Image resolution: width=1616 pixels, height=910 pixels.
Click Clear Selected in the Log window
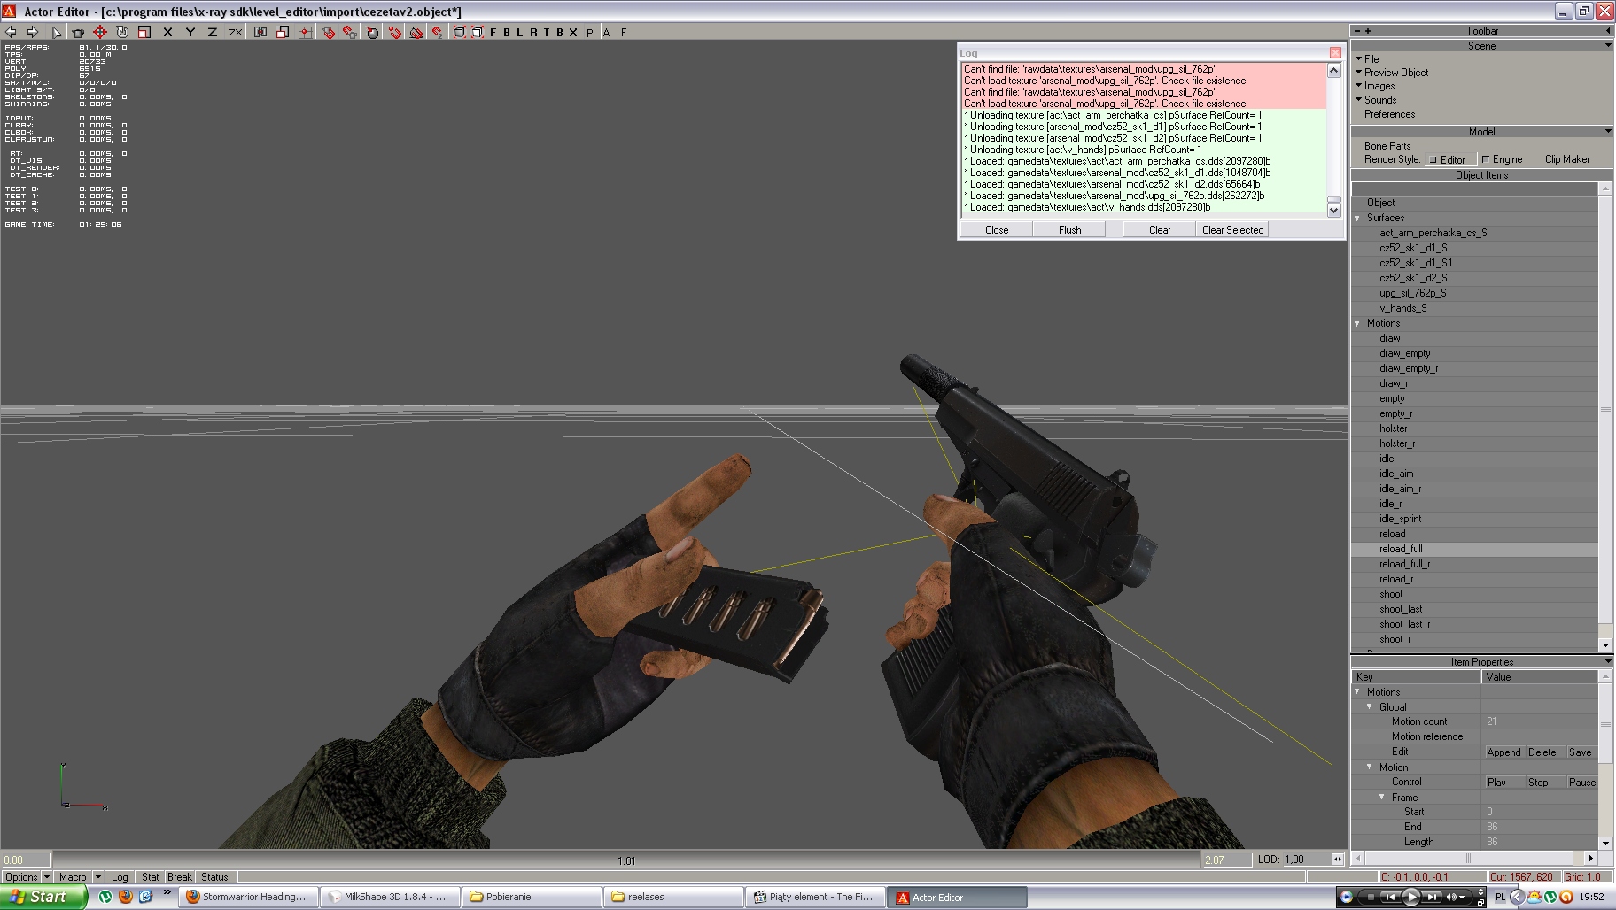pyautogui.click(x=1232, y=230)
